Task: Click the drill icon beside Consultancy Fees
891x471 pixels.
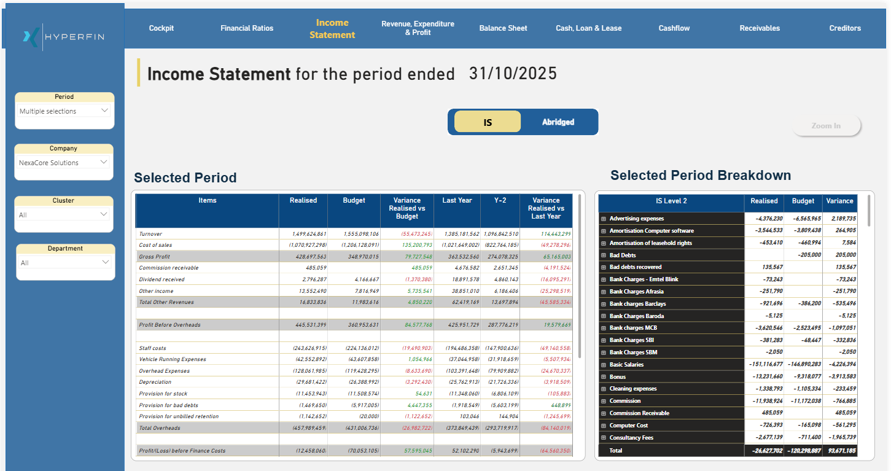Action: (604, 437)
